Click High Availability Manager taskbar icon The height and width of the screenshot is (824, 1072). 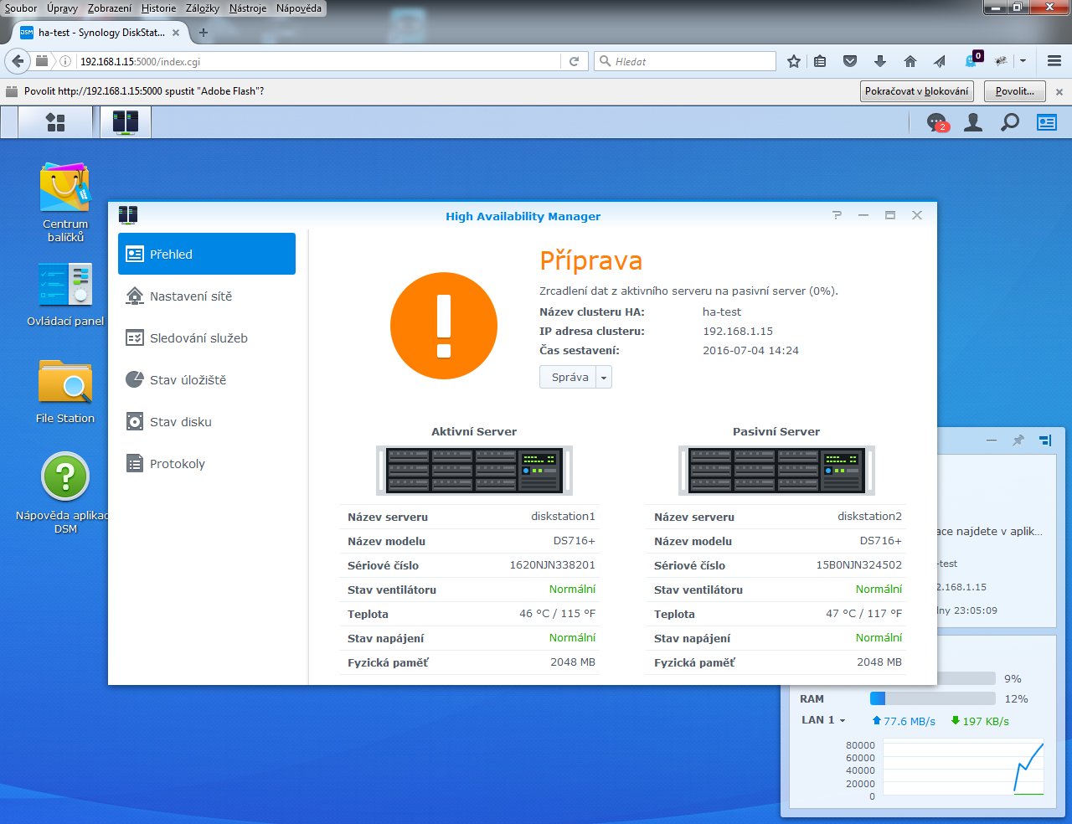point(126,122)
